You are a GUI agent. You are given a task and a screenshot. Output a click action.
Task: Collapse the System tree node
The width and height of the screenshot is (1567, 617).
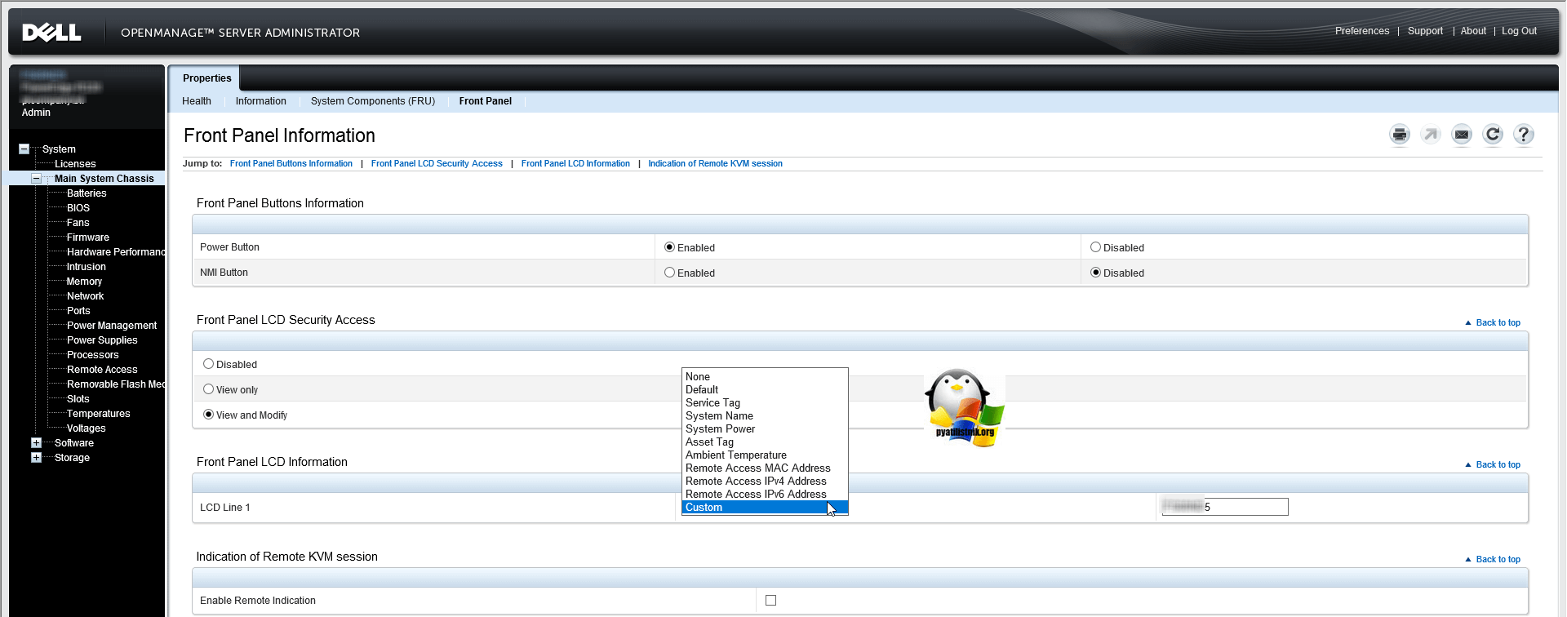point(24,149)
